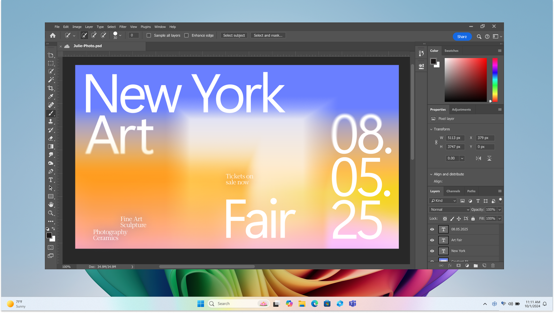Open the brush size picker dropdown
The height and width of the screenshot is (313, 554).
pos(120,36)
